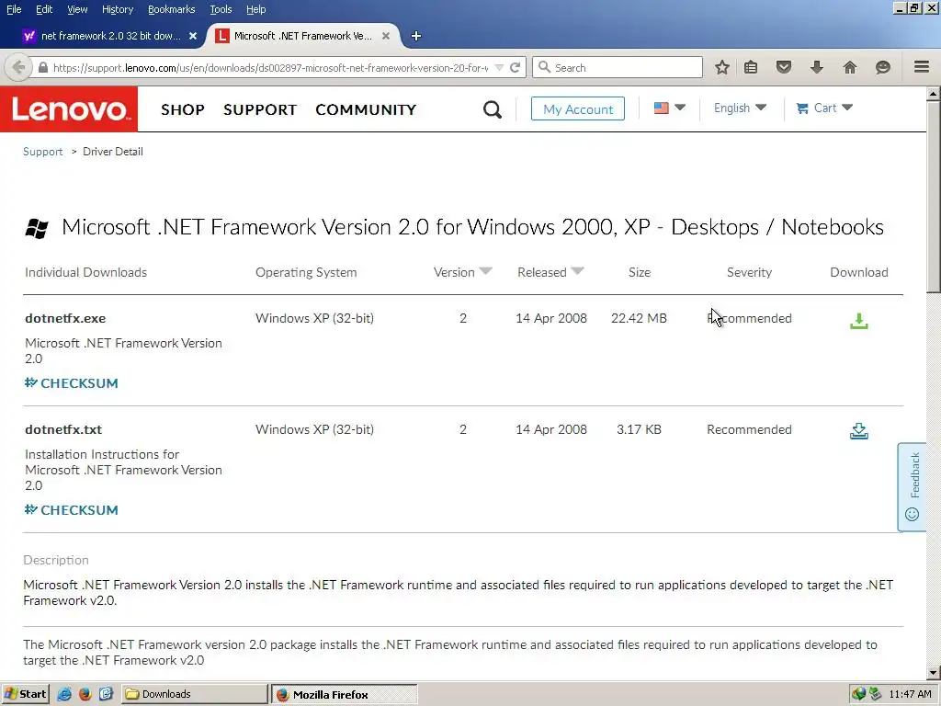This screenshot has width=941, height=706.
Task: Open the SUPPORT navigation link
Action: [x=260, y=110]
